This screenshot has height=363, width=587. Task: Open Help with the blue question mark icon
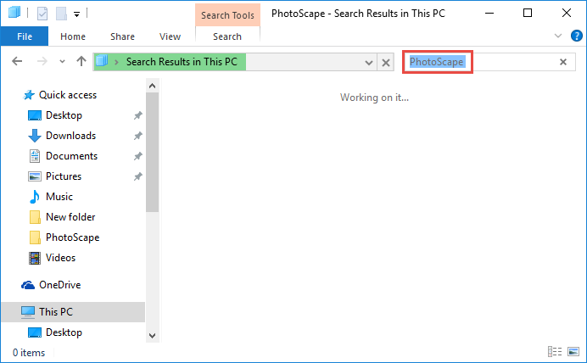pyautogui.click(x=577, y=36)
